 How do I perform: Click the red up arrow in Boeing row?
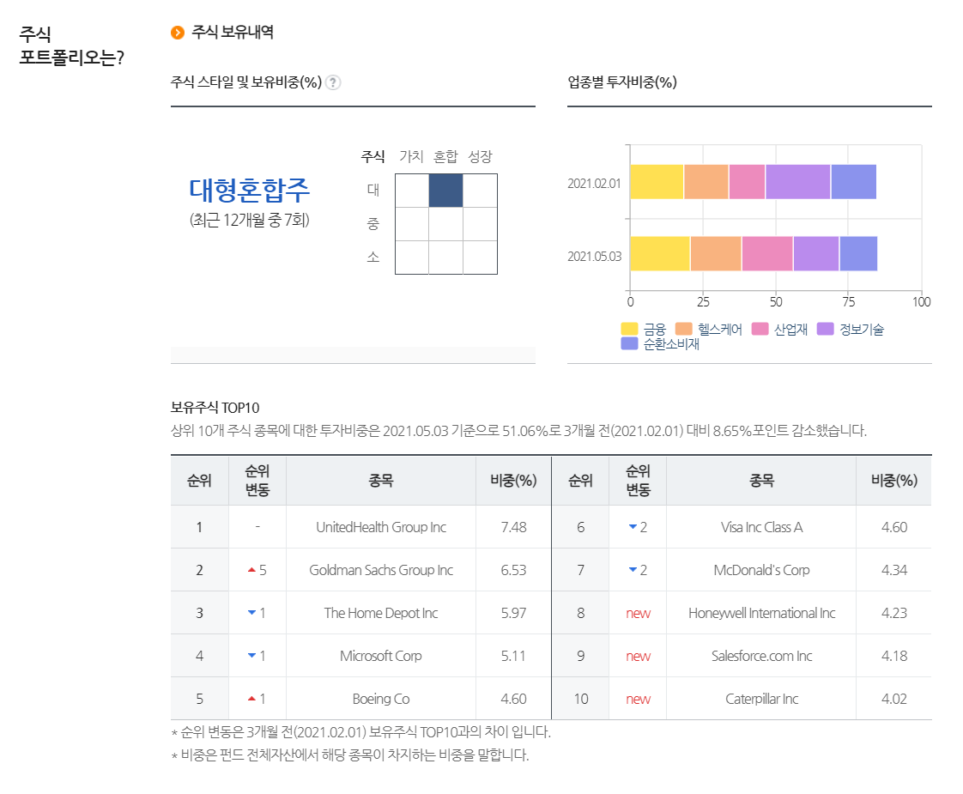pos(251,699)
